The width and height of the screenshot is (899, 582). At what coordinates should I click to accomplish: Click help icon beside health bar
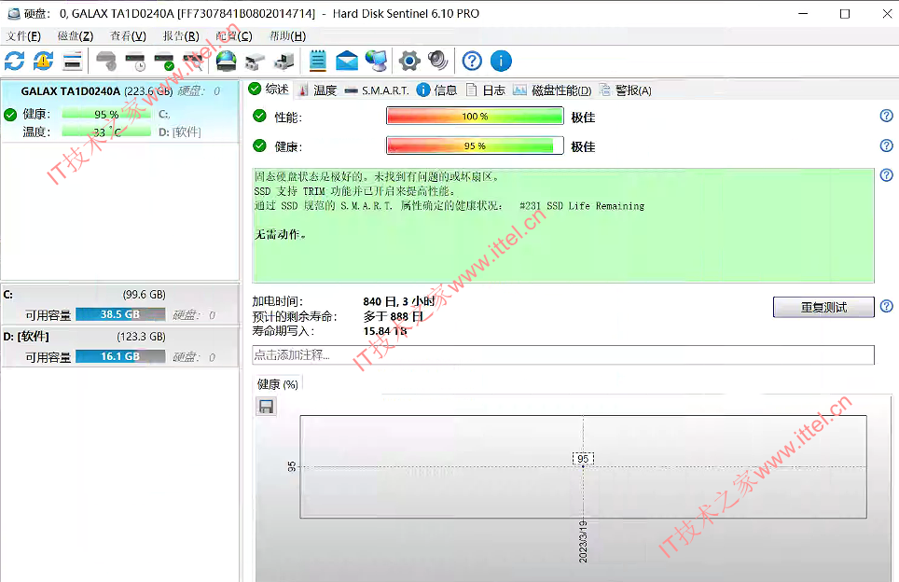886,145
